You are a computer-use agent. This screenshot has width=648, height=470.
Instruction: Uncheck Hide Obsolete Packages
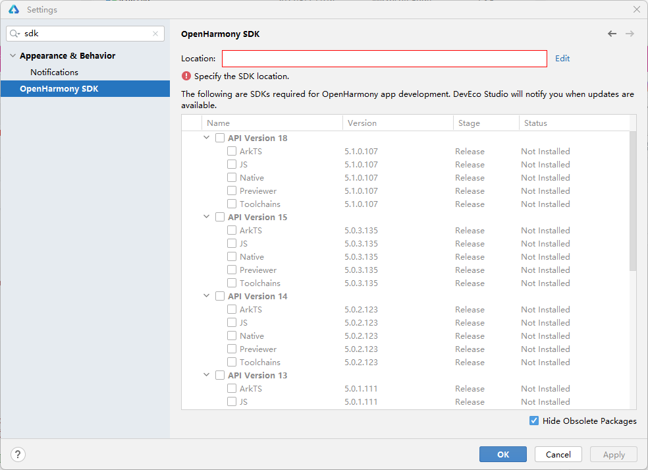pyautogui.click(x=534, y=421)
